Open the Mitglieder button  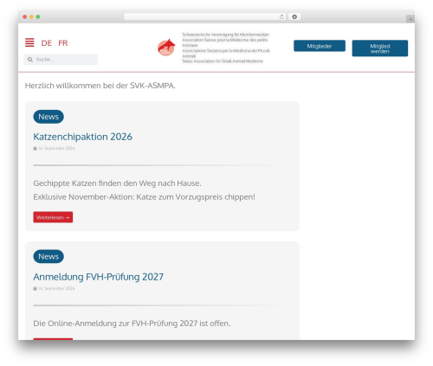click(x=320, y=46)
